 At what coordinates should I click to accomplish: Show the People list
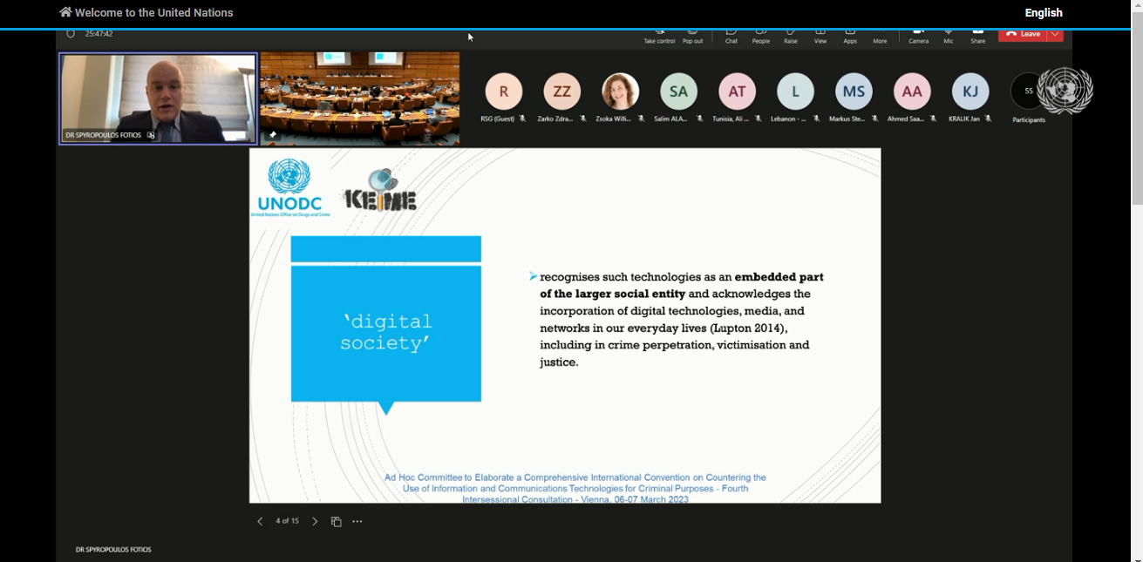pos(761,36)
